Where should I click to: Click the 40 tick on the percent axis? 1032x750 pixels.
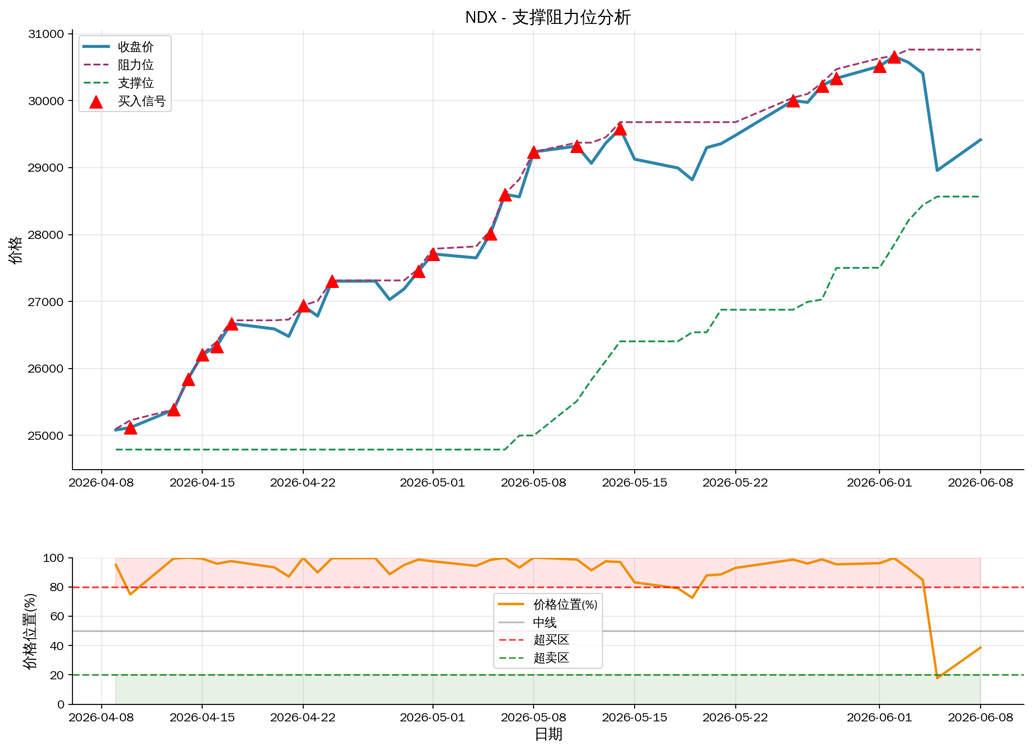(57, 646)
